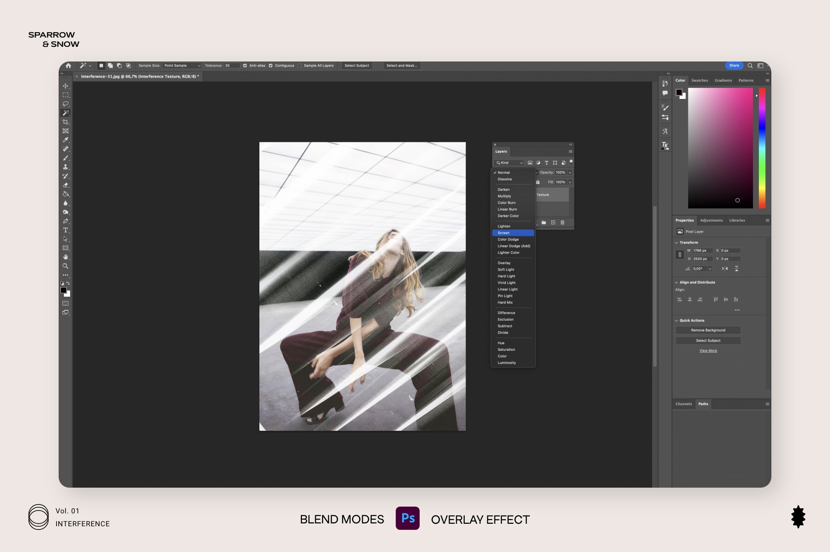
Task: Select the Horizontal Type tool
Action: (65, 230)
